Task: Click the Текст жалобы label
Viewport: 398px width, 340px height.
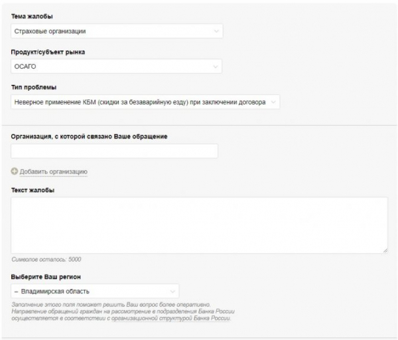Action: (x=33, y=190)
